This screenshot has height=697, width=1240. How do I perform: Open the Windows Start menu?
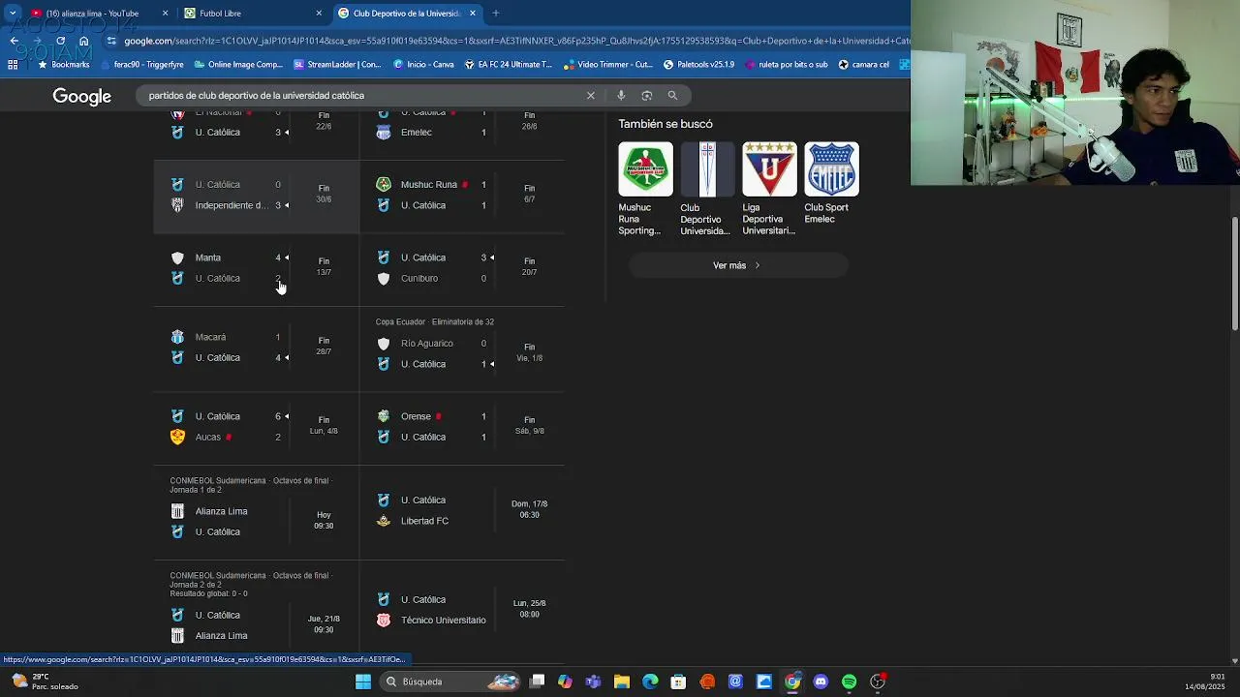pyautogui.click(x=363, y=682)
